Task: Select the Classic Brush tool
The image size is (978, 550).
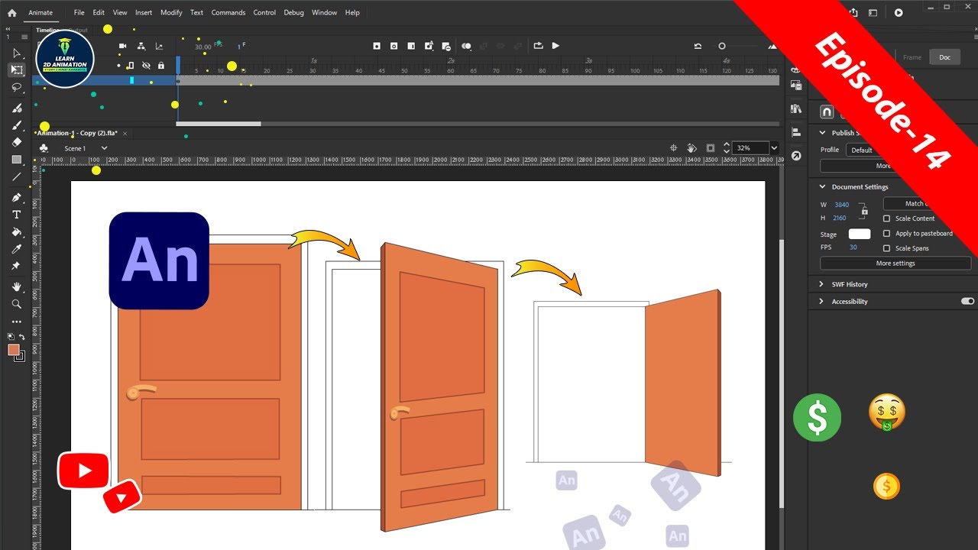Action: [x=16, y=125]
